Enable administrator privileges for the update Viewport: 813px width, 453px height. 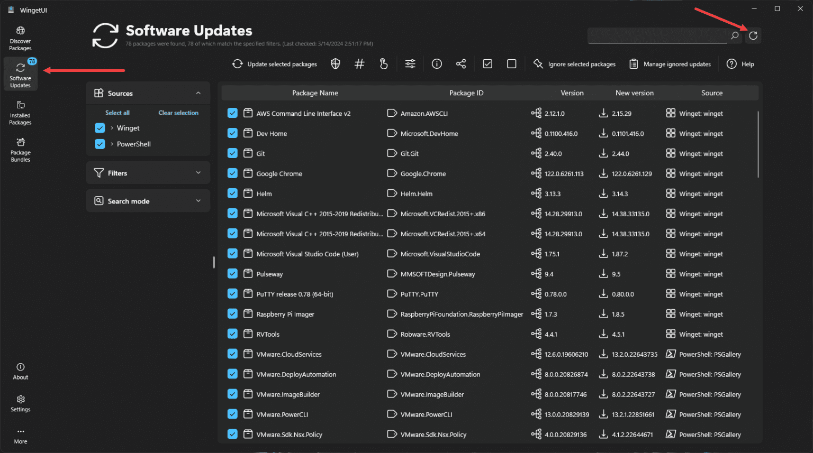point(335,63)
